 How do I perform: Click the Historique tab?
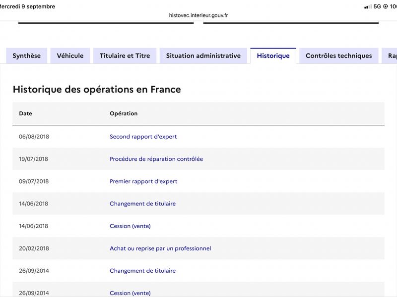273,56
